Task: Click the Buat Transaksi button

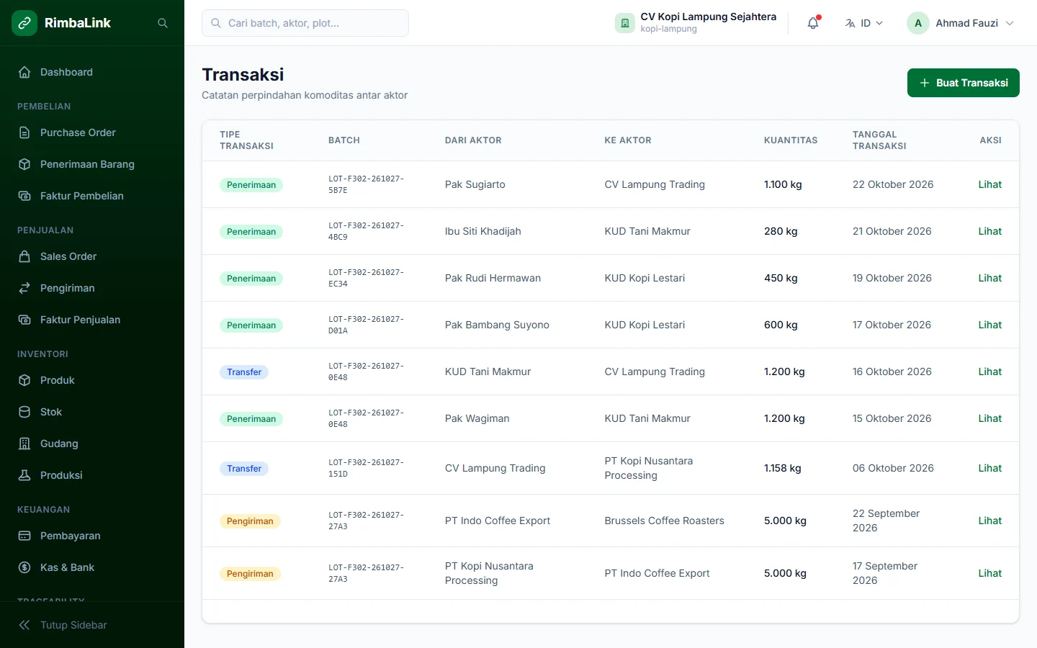Action: coord(963,83)
